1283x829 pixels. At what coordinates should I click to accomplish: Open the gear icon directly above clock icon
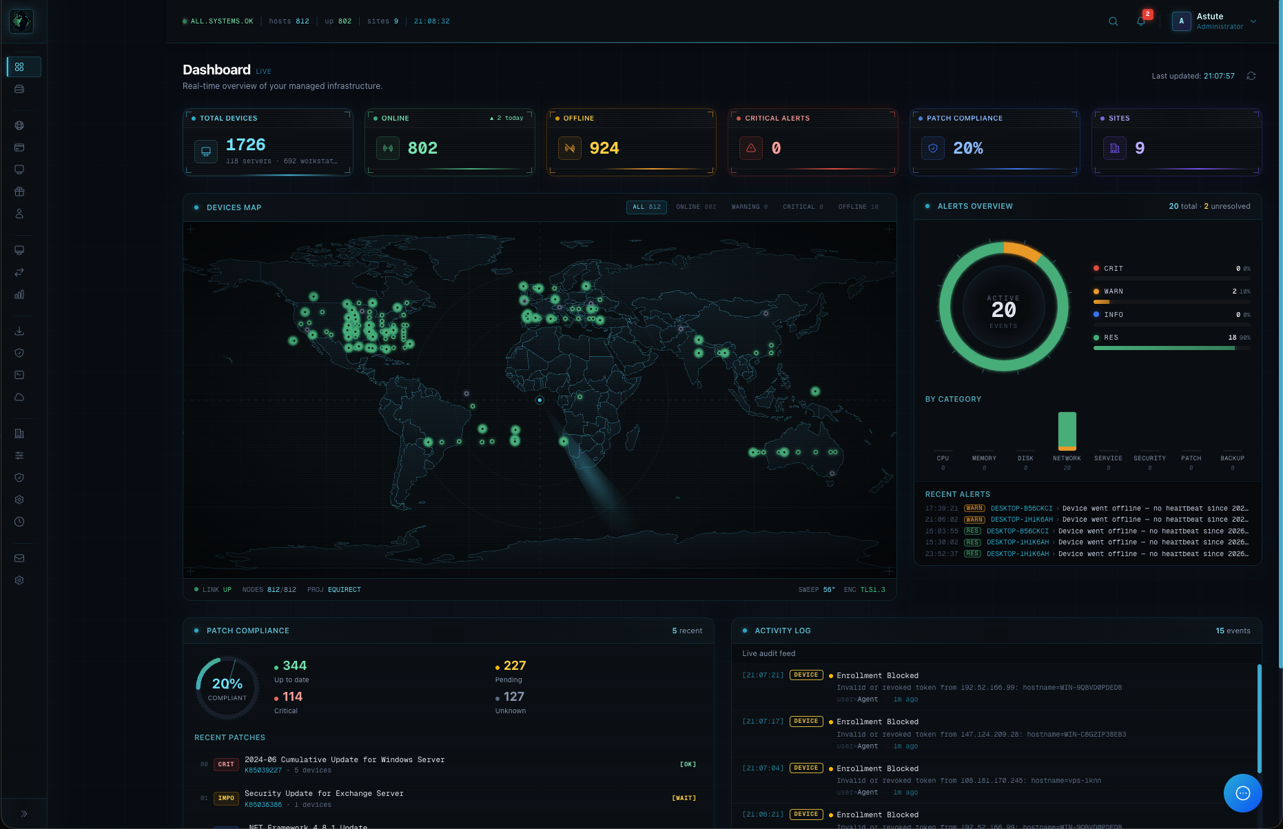[x=19, y=500]
